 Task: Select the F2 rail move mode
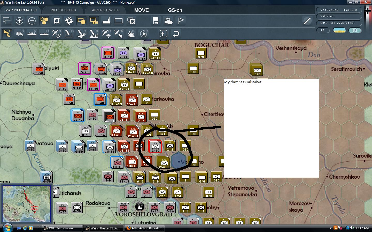click(19, 34)
